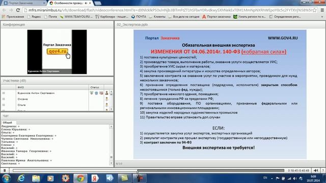Image resolution: width=326 pixels, height=183 pixels.
Task: Click the «обратная сила» underlined slide text
Action: (x=264, y=52)
